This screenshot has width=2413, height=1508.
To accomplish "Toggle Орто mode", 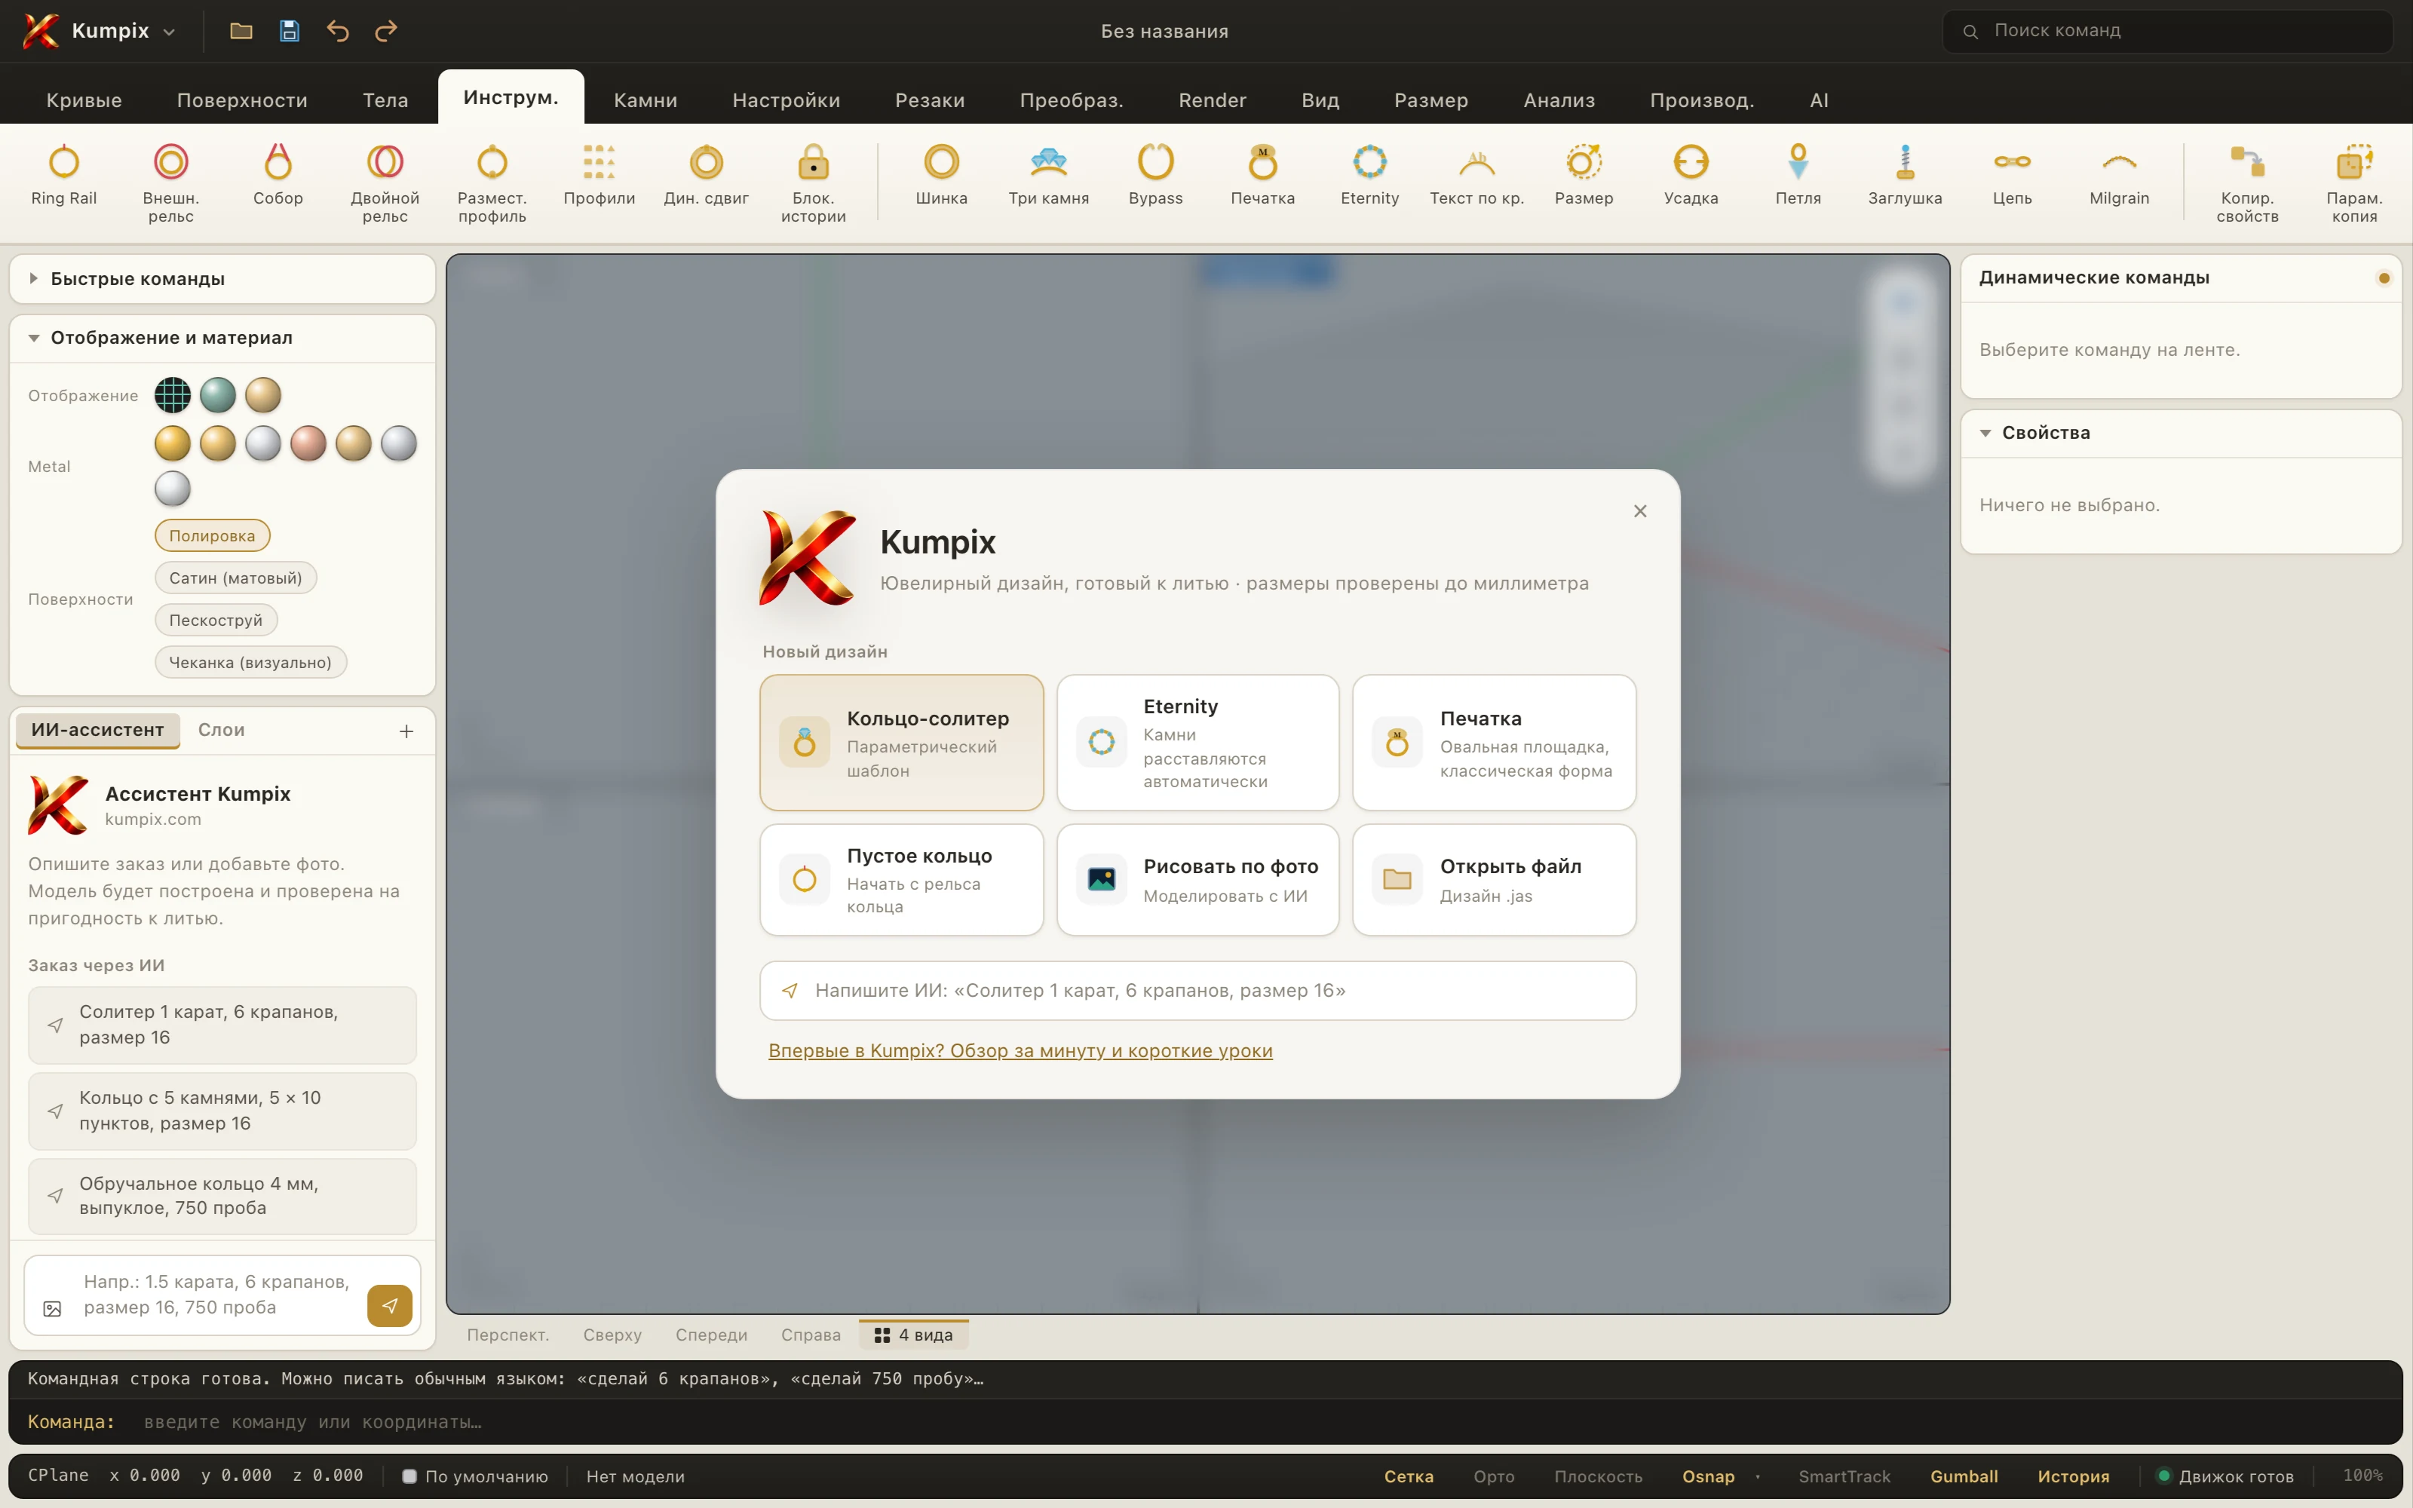I will pos(1494,1476).
